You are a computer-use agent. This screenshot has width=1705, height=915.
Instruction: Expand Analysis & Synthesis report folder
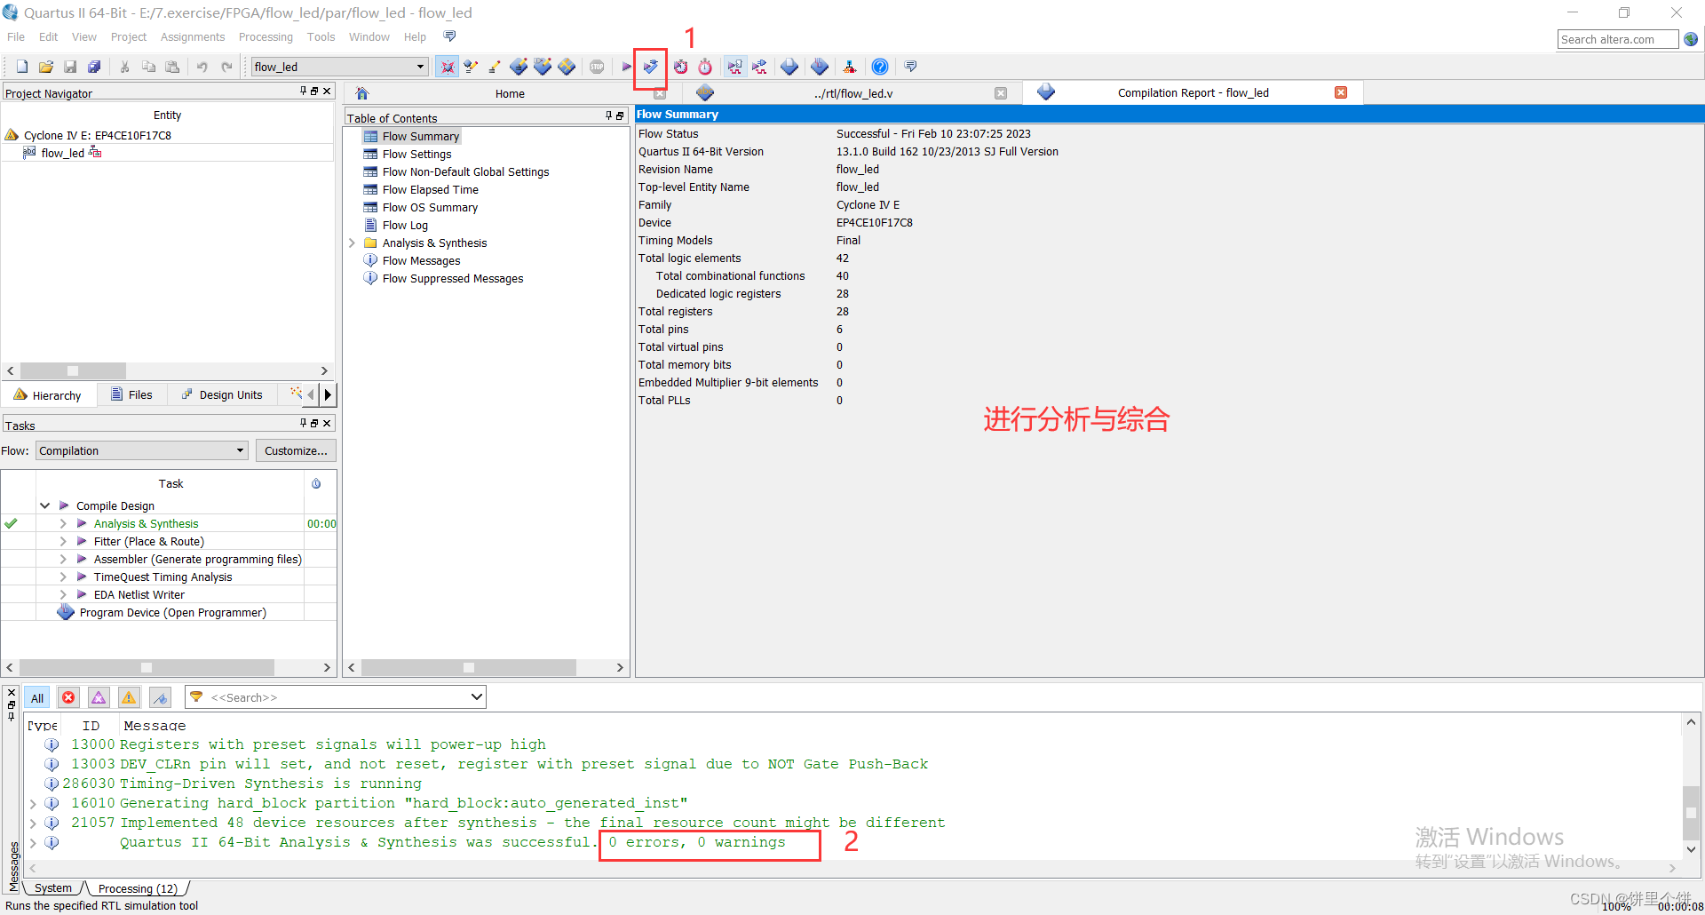click(x=352, y=243)
